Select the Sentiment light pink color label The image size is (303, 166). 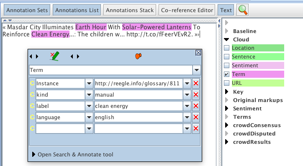[x=258, y=65]
